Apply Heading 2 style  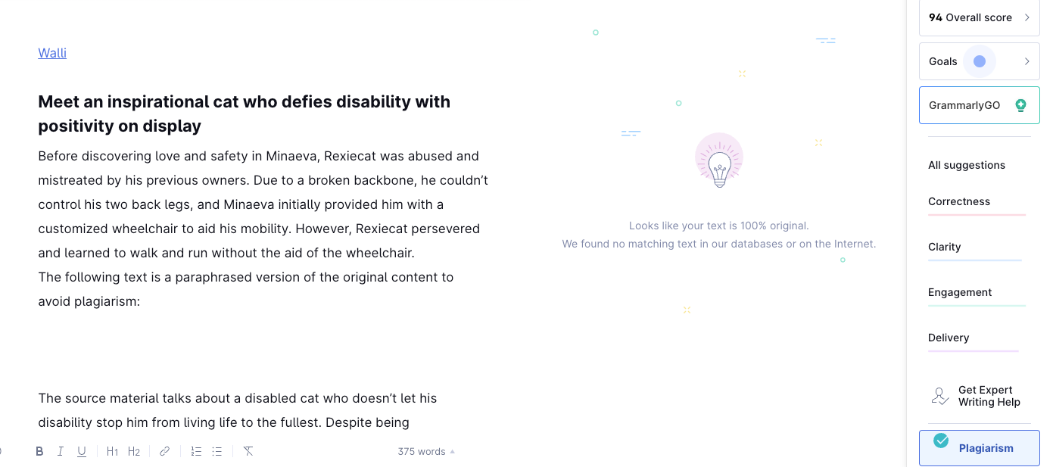point(134,450)
